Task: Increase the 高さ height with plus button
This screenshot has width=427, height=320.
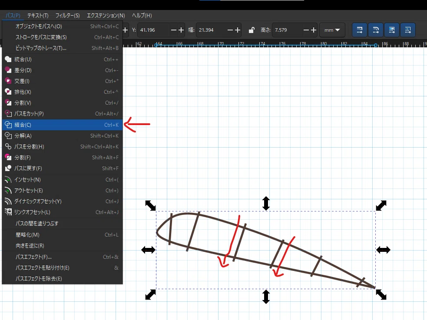Action: [314, 30]
